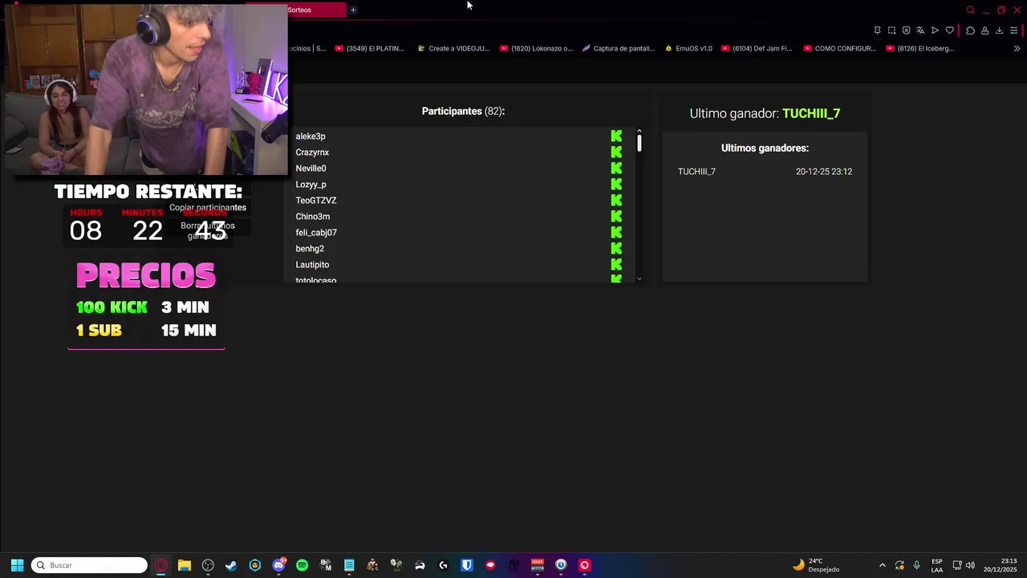Select participant aleke3p
Screen dimensions: 1027x578
coord(311,136)
